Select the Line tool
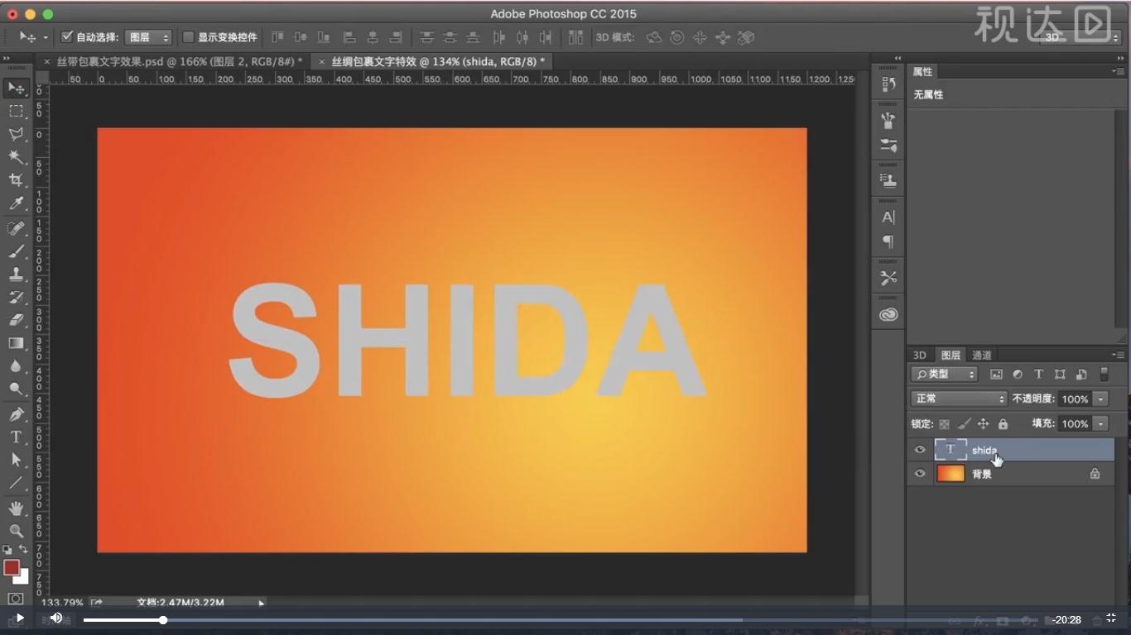1131x635 pixels. pos(16,483)
